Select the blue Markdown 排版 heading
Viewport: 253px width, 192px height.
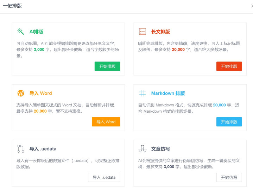point(168,93)
